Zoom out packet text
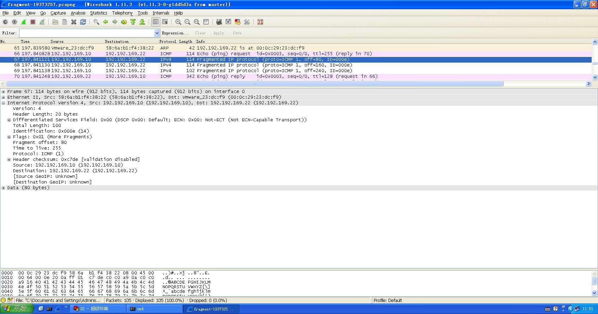The width and height of the screenshot is (598, 314). coord(187,22)
